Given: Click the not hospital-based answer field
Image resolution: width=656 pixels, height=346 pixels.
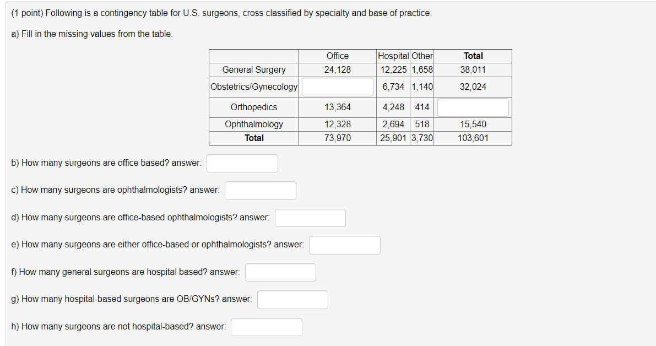Looking at the screenshot, I should point(267,327).
